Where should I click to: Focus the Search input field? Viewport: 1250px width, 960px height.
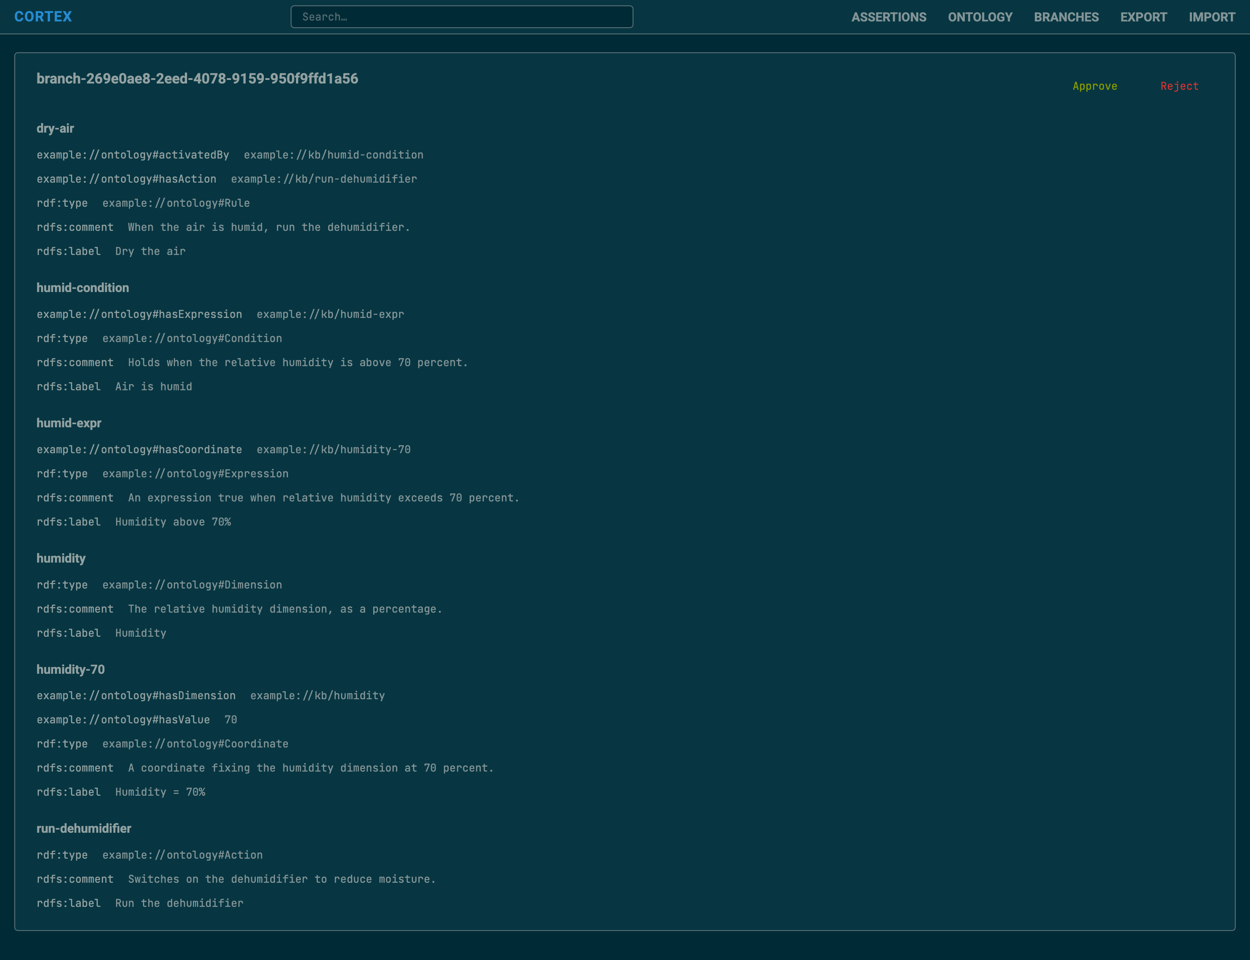(462, 17)
